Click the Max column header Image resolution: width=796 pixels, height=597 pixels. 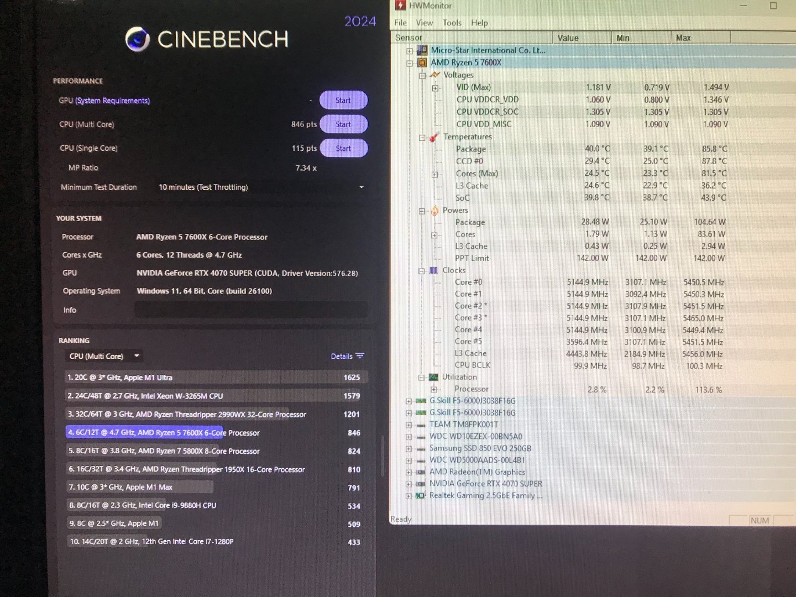tap(701, 38)
